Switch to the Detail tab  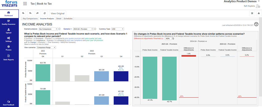(59, 18)
